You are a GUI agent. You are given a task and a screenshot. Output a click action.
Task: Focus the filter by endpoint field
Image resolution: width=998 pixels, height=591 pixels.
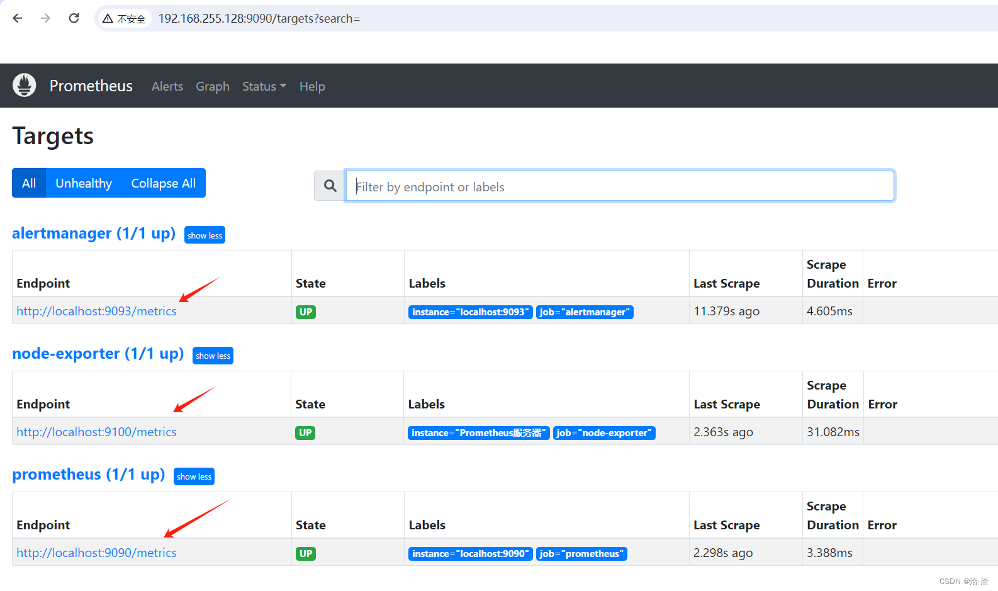620,186
